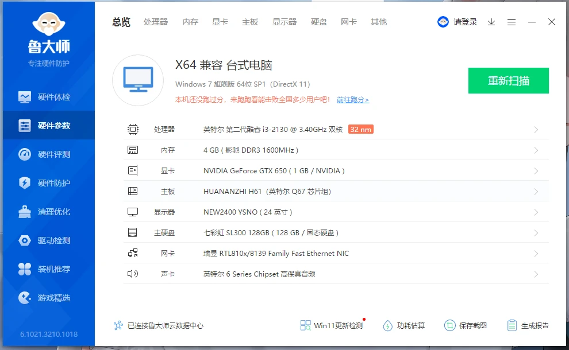569x350 pixels.
Task: Click the desktop computer picture
Action: 138,80
